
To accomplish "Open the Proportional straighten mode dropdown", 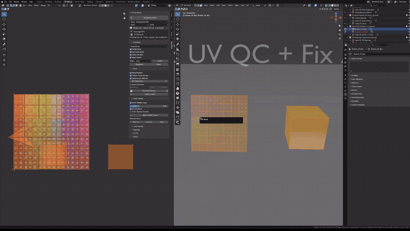I will pos(149,46).
